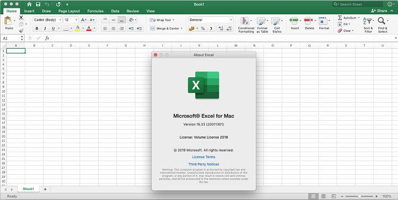The height and width of the screenshot is (200, 398).
Task: Toggle Bold formatting
Action: coord(37,29)
